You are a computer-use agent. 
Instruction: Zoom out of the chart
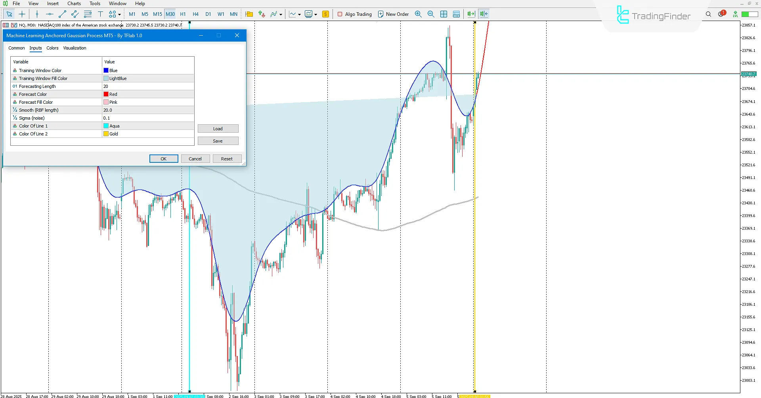[431, 14]
